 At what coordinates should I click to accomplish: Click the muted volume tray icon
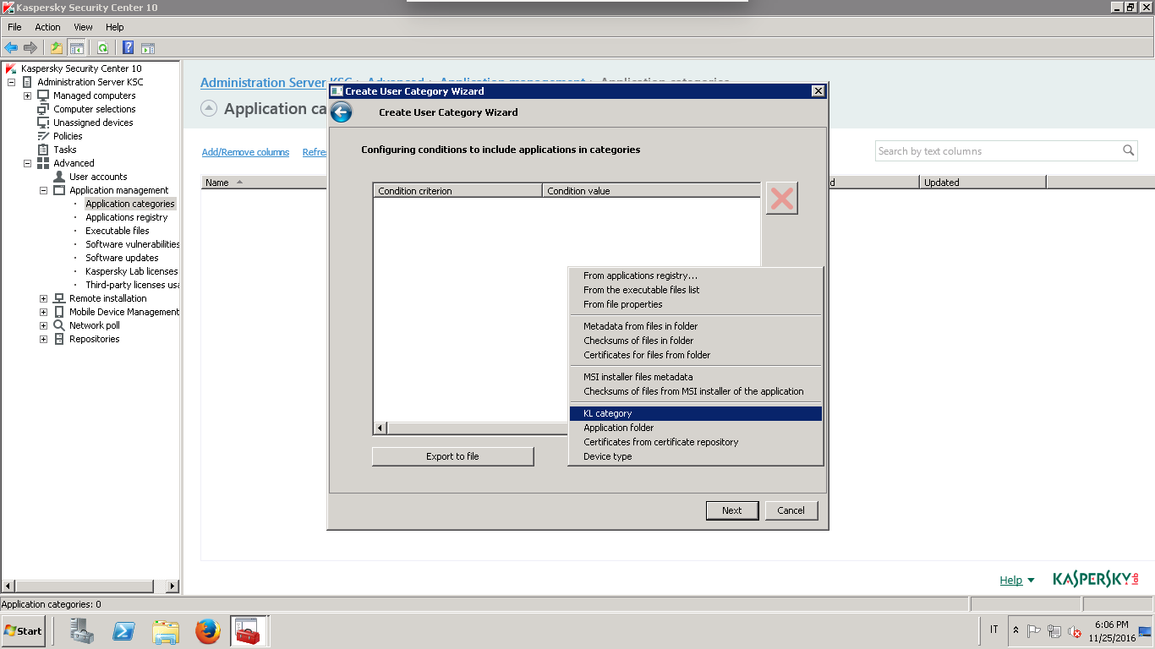1075,630
